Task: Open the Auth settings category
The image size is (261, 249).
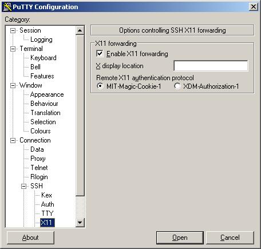Action: [48, 204]
